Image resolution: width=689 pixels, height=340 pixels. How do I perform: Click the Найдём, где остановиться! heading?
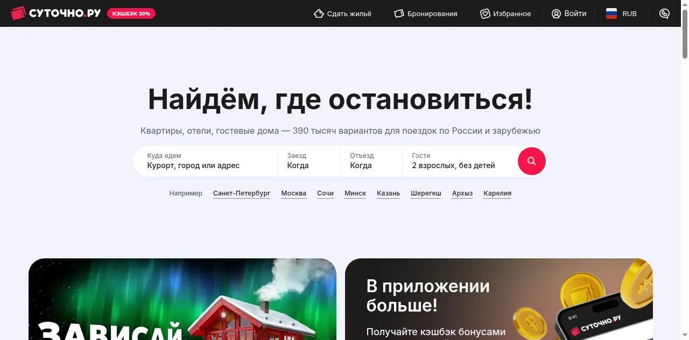coord(340,99)
